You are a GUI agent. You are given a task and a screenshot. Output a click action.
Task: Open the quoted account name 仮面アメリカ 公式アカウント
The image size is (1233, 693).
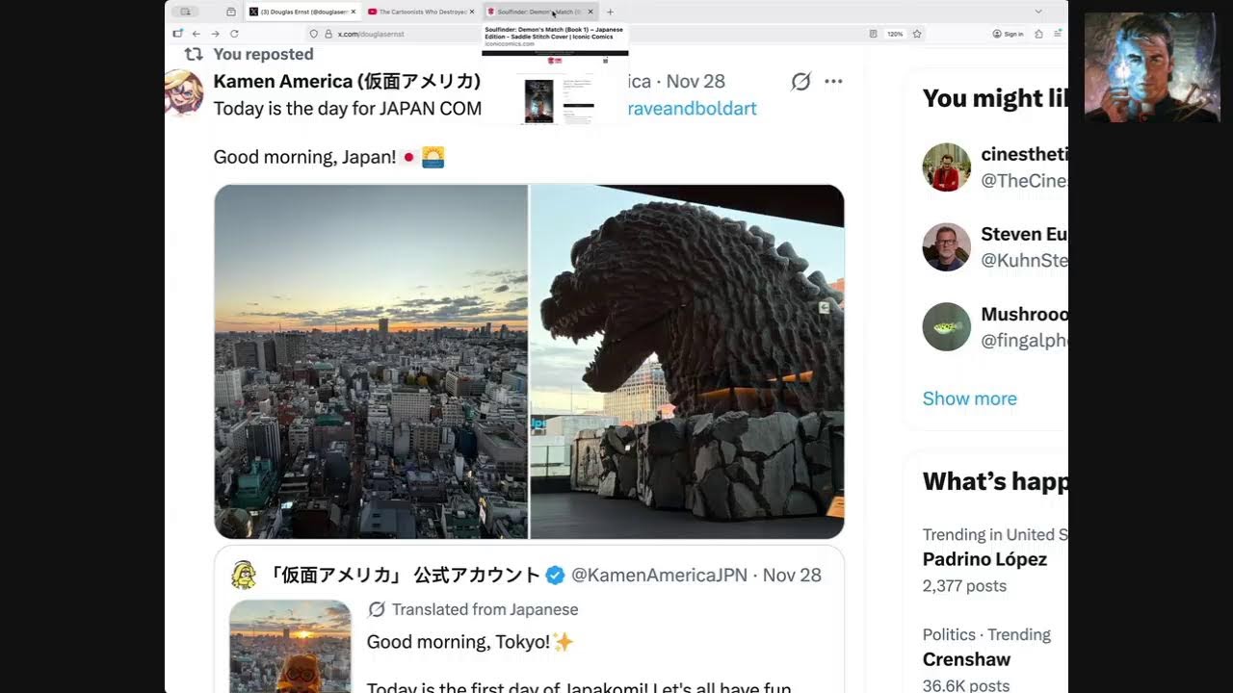point(405,576)
